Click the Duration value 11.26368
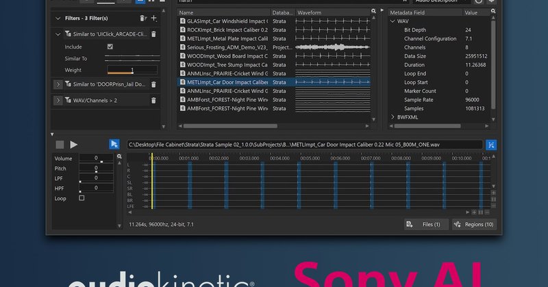 tap(475, 64)
